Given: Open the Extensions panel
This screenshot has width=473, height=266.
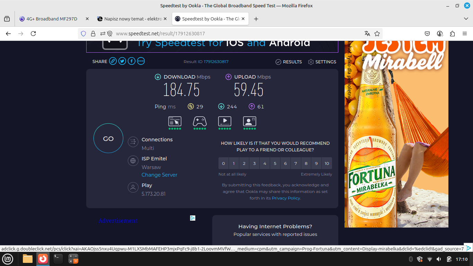Looking at the screenshot, I should click(452, 34).
